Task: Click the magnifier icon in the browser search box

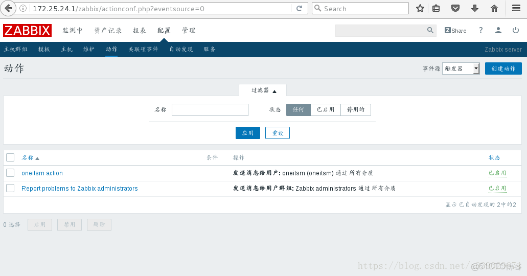Action: [x=317, y=8]
